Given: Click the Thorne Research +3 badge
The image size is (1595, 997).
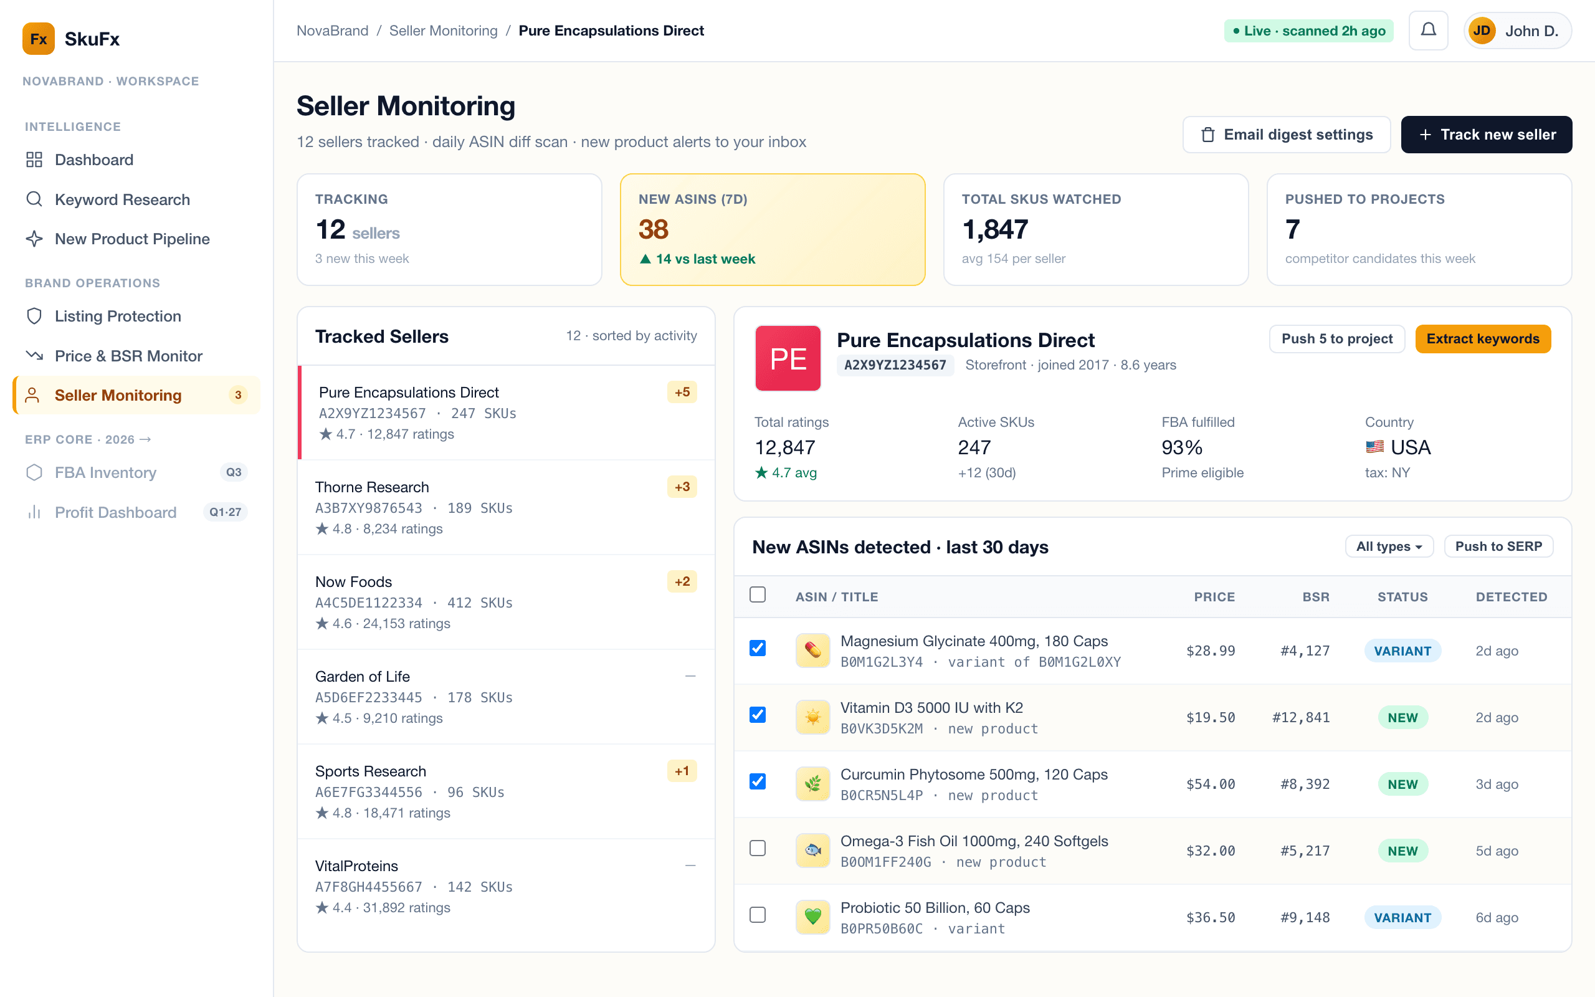Looking at the screenshot, I should (682, 487).
